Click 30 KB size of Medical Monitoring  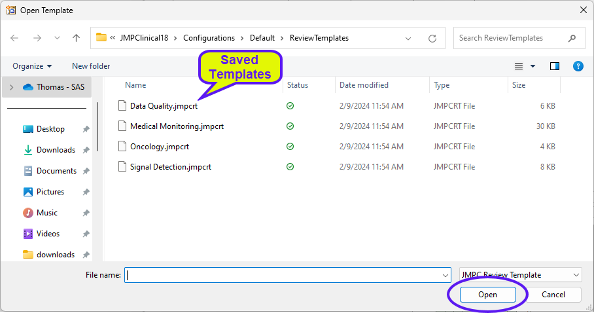tap(546, 126)
